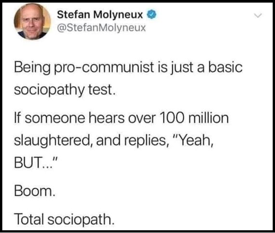Click the line 'If someone hears over 100 million'
The height and width of the screenshot is (233, 275).
click(x=122, y=118)
